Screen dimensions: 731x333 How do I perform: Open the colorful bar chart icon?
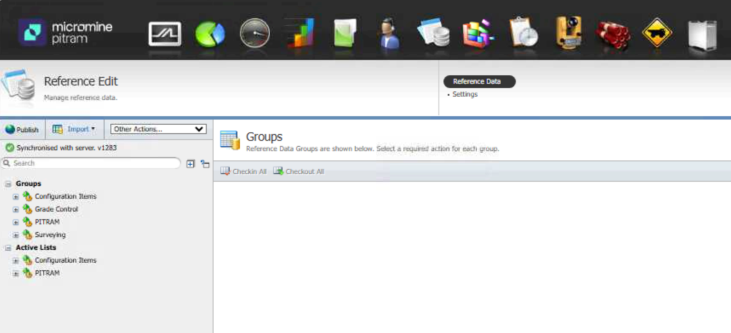pos(300,34)
